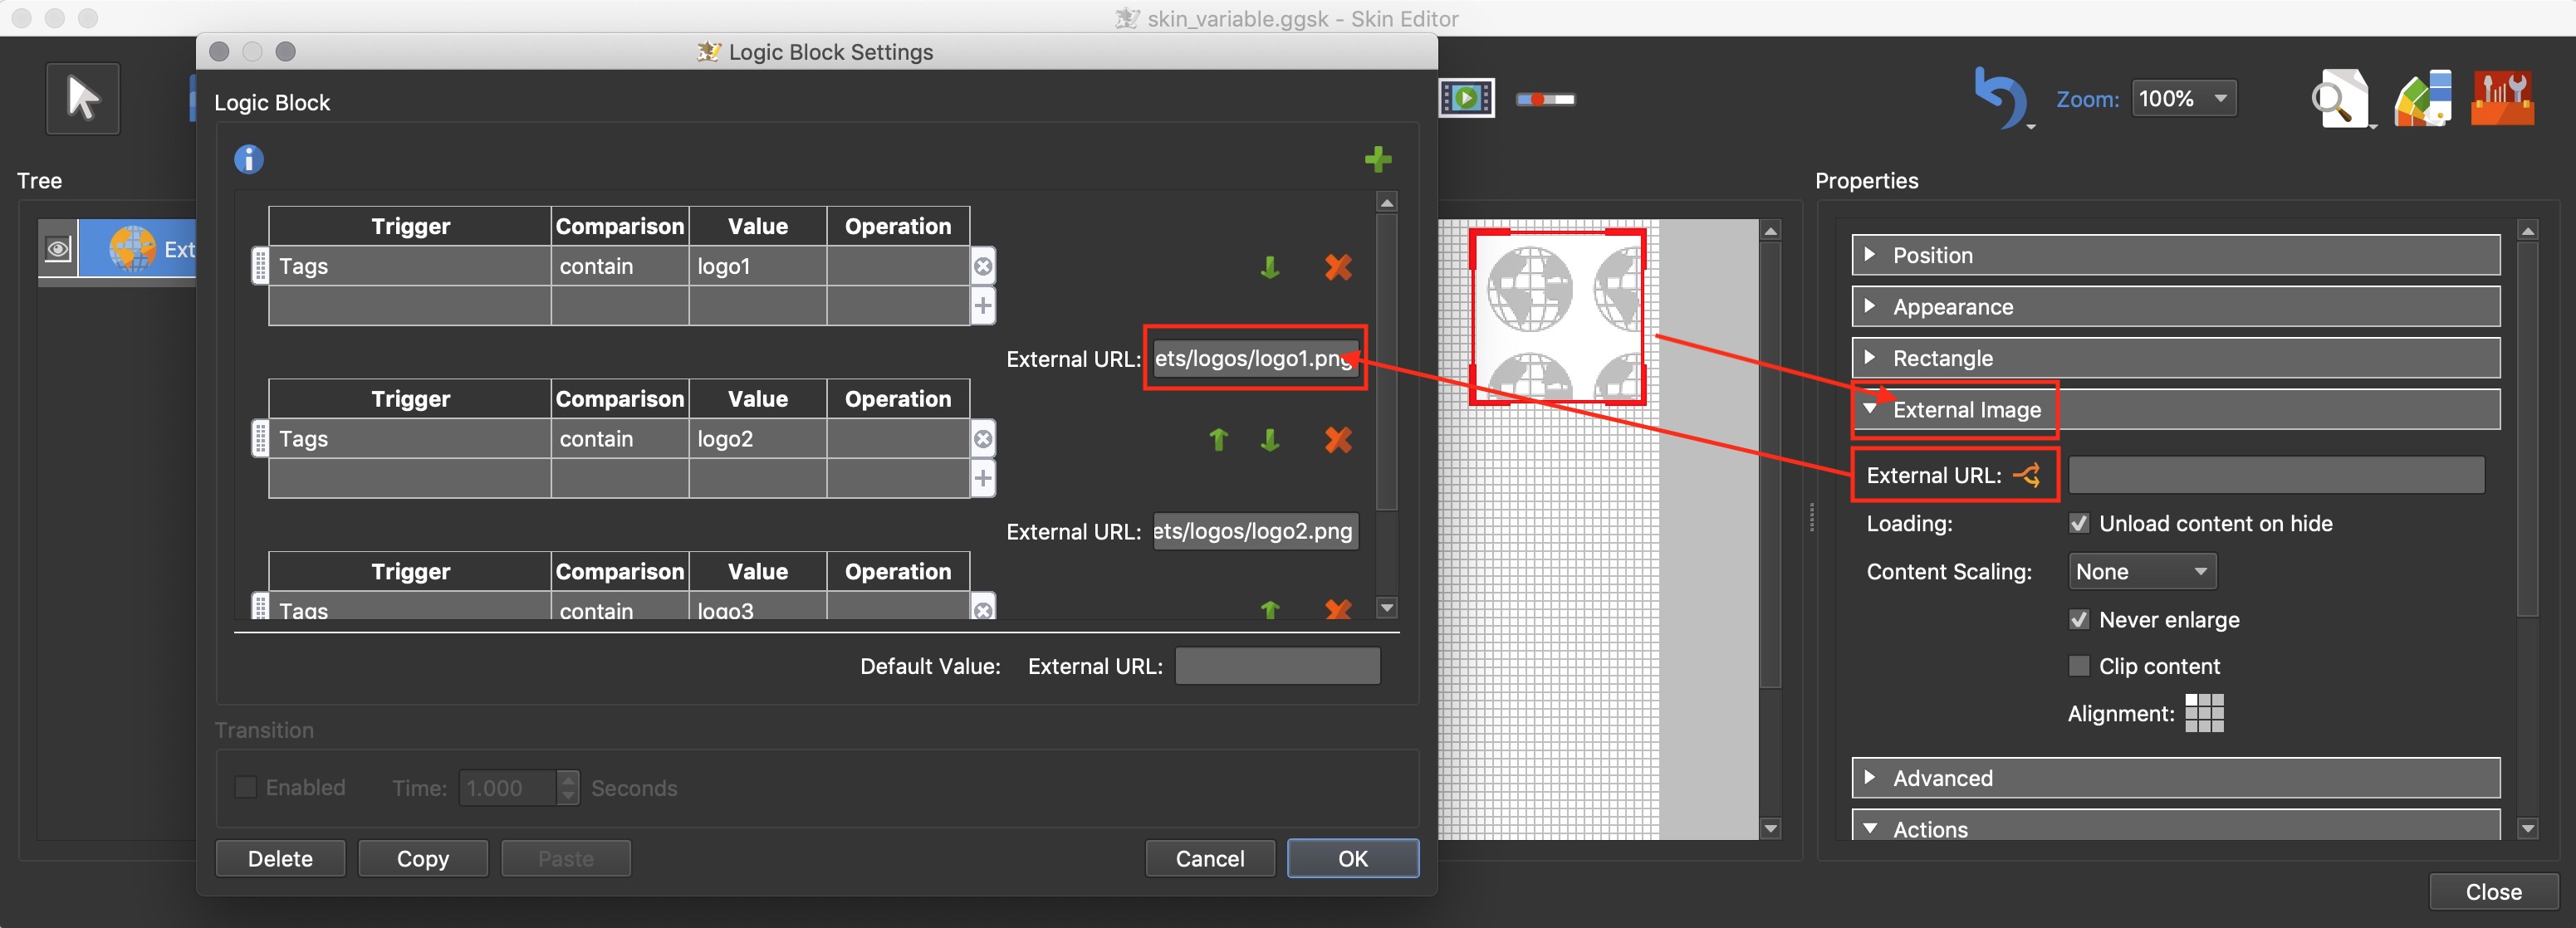Click the OK button to confirm settings
Image resolution: width=2576 pixels, height=928 pixels.
click(x=1350, y=856)
